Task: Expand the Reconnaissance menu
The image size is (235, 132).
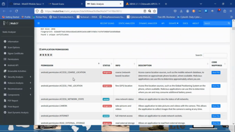Action: (x=17, y=89)
